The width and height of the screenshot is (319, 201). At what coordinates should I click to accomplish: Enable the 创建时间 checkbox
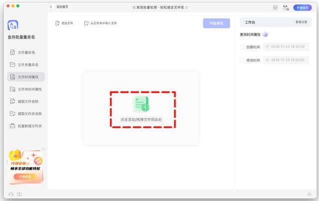pyautogui.click(x=242, y=47)
